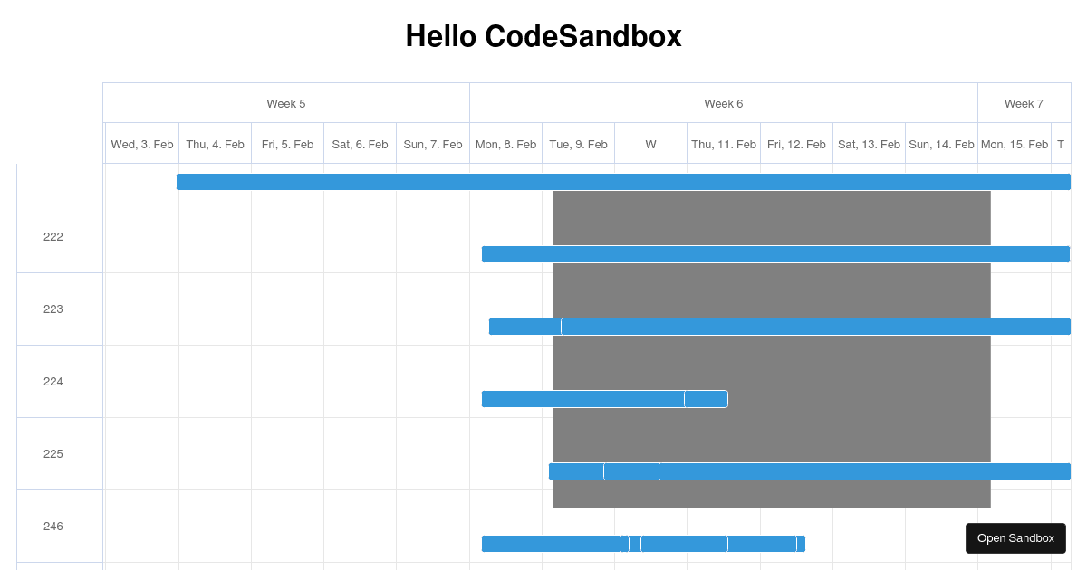This screenshot has height=570, width=1087.
Task: Click the Hello CodeSandbox title
Action: 543,36
